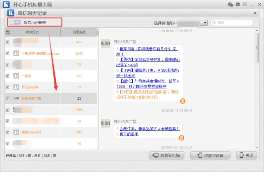Viewport: 264px width, 172px height.
Task: Minimize the 开心手机恢复大师 window
Action: [x=252, y=5]
